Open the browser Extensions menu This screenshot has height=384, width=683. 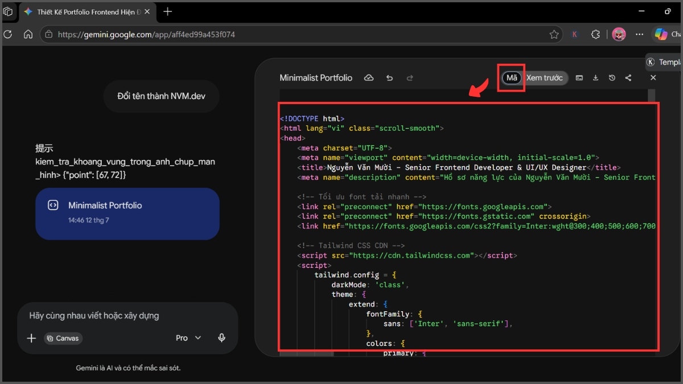point(595,35)
